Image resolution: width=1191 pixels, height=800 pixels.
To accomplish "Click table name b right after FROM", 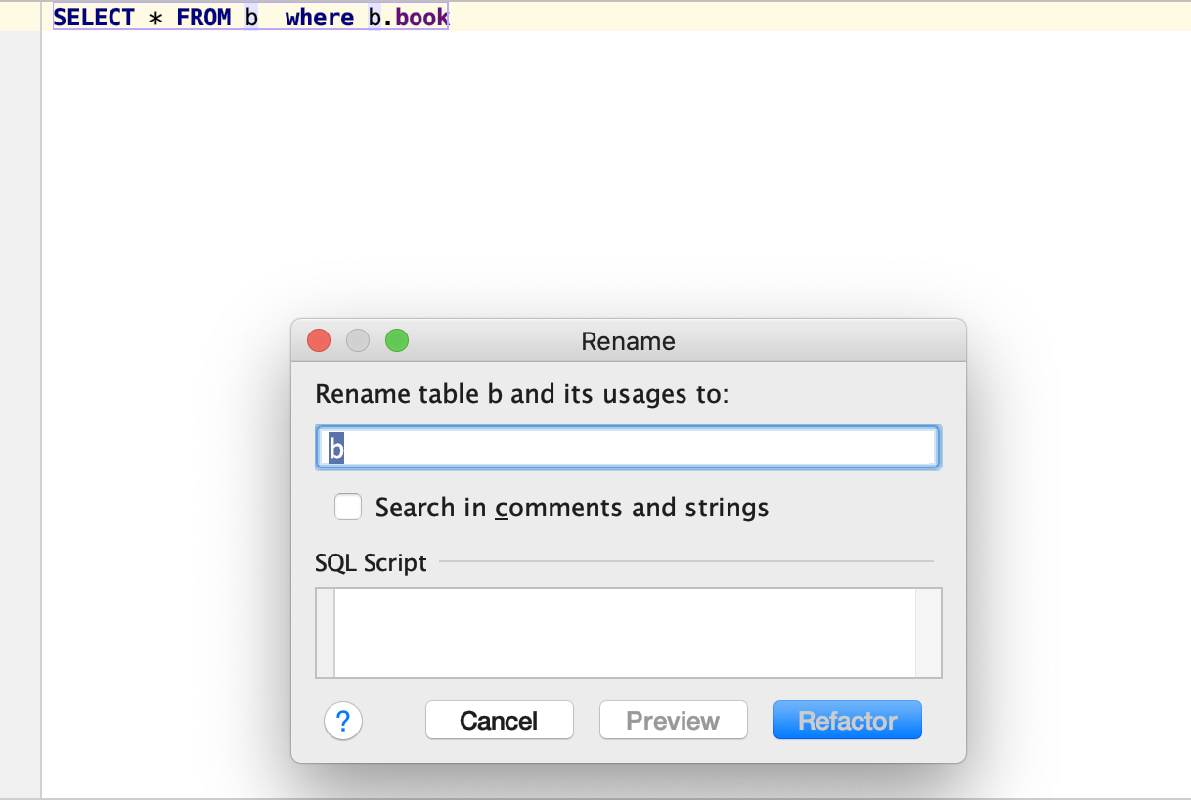I will (x=251, y=18).
